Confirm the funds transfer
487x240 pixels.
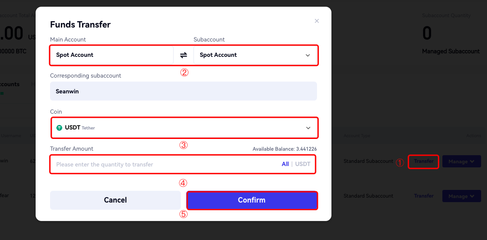pyautogui.click(x=252, y=200)
